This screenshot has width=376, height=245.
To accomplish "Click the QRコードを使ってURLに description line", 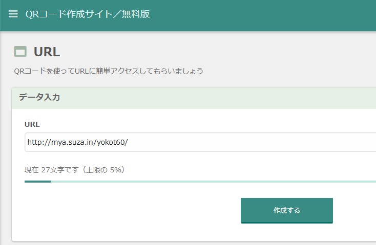I will [x=109, y=71].
